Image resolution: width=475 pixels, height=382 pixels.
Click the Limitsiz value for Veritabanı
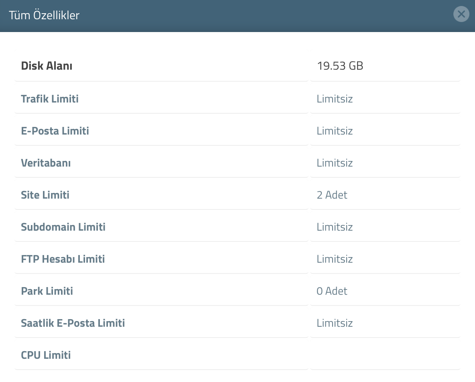coord(335,163)
